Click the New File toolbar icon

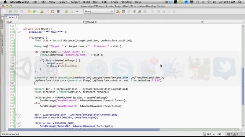(5, 11)
